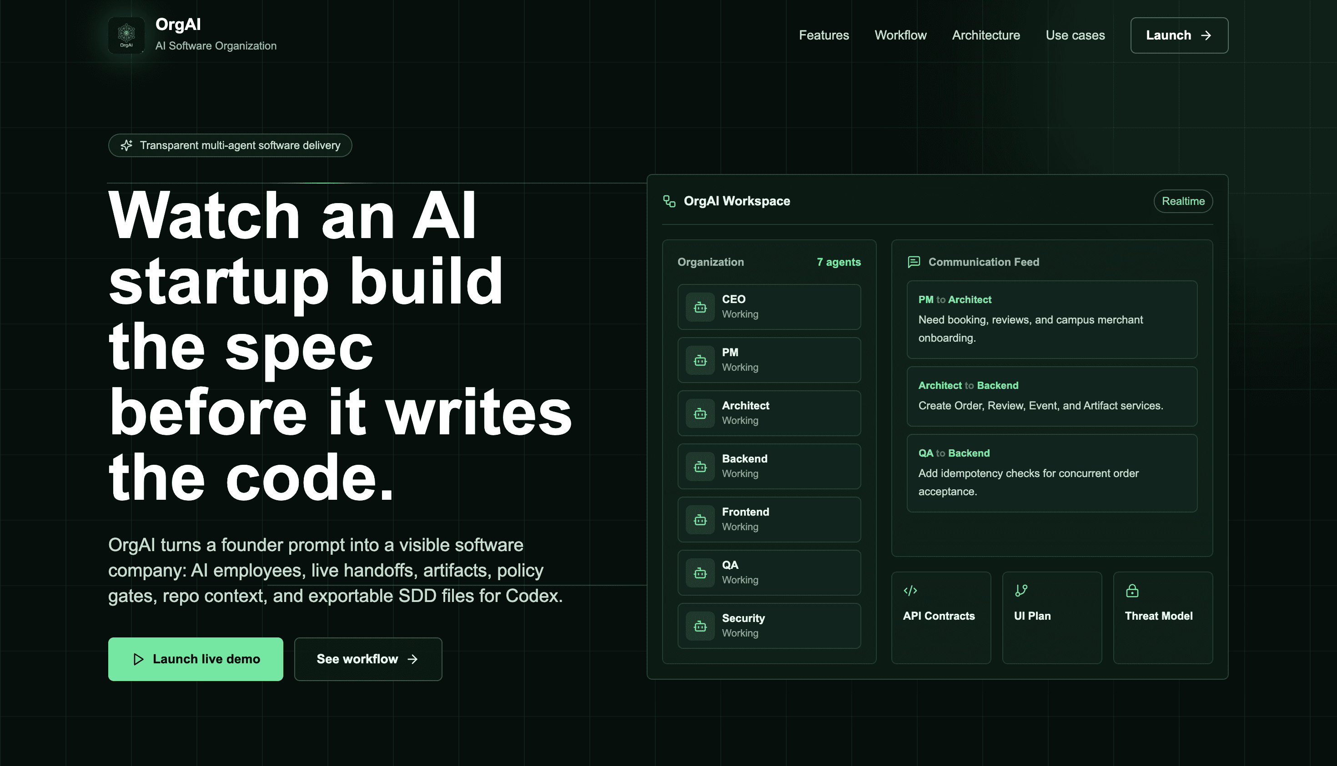Screen dimensions: 1337x766
Task: Click the 'Frontend' agent name
Action: [x=745, y=512]
